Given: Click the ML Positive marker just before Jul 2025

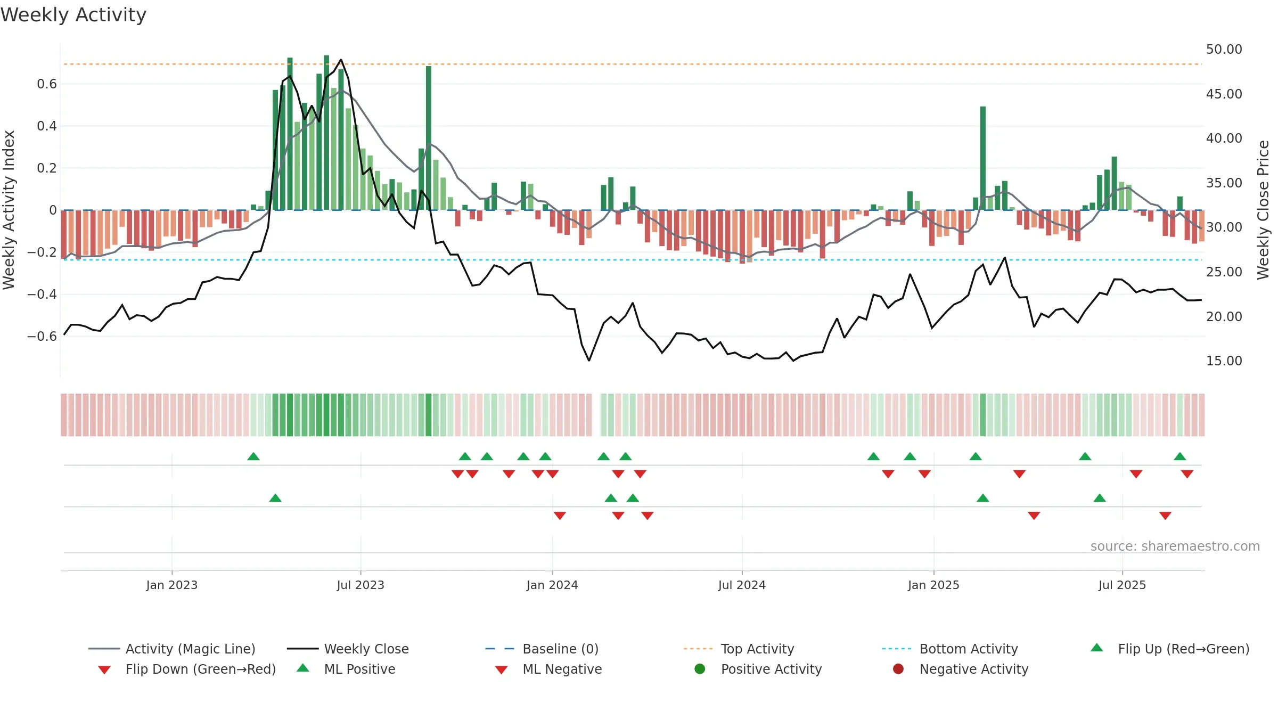Looking at the screenshot, I should [1100, 498].
